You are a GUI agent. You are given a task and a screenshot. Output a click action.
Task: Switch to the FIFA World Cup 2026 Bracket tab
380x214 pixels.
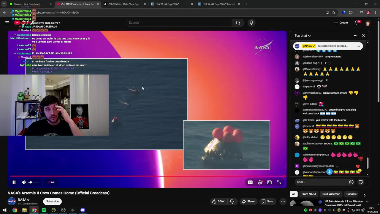pos(219,4)
